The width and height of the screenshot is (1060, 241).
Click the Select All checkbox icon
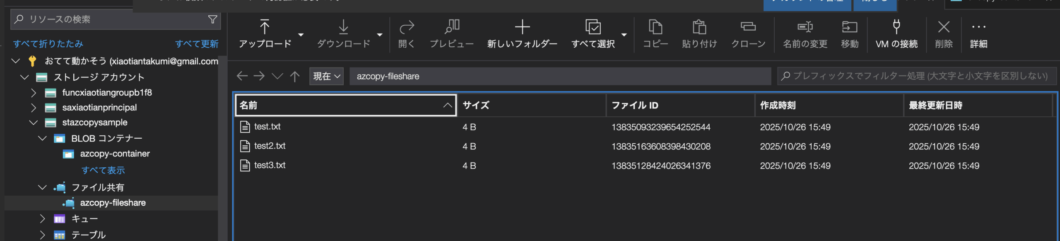pos(593,27)
